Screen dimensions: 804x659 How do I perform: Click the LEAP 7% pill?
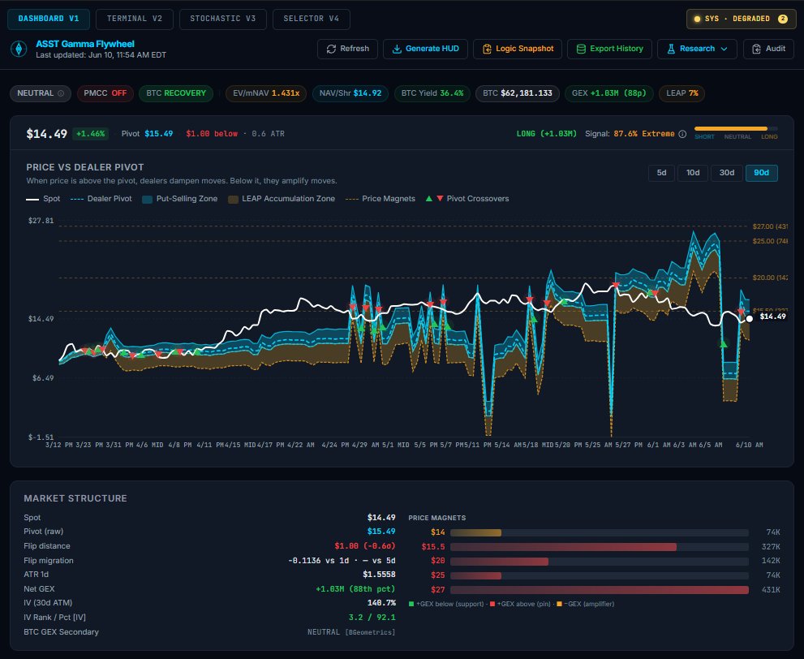pyautogui.click(x=682, y=93)
